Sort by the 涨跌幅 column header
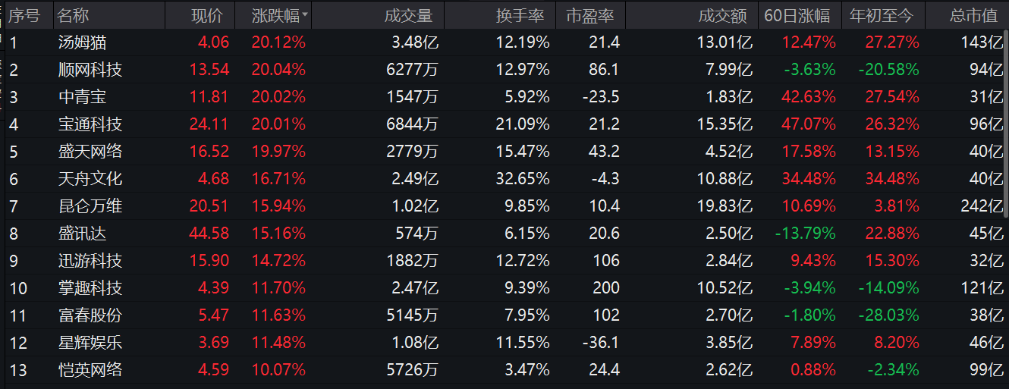 (278, 15)
